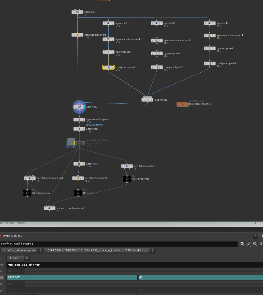Select the agentclip2 node

tap(79, 107)
